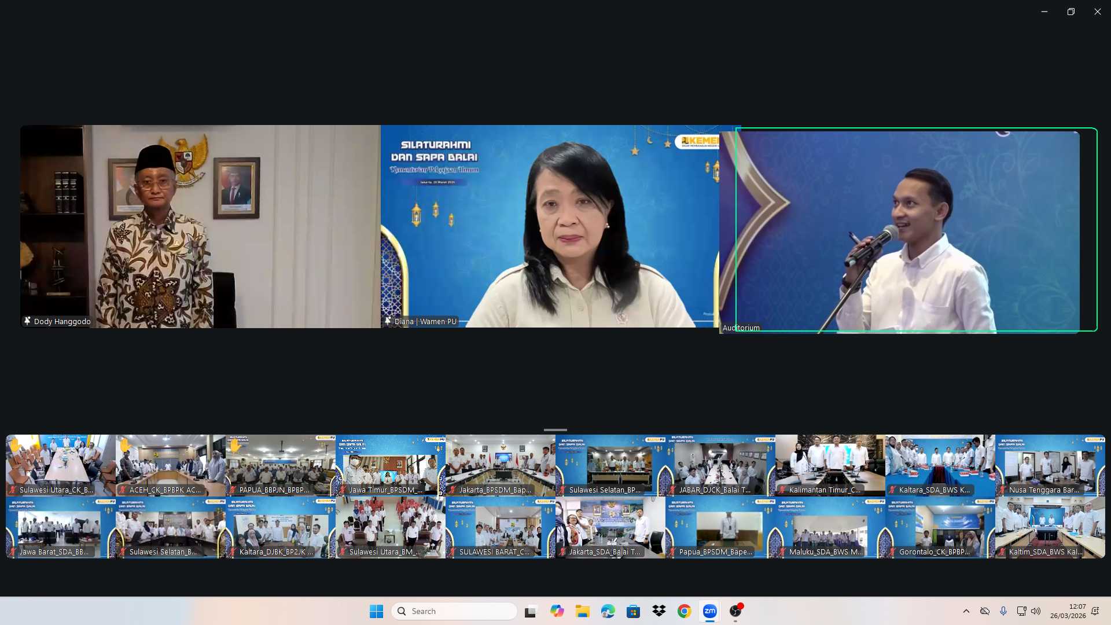1111x625 pixels.
Task: Open Dropbox from the taskbar
Action: 659,611
